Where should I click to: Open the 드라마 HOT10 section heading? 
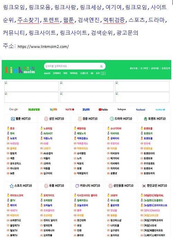tap(123, 119)
